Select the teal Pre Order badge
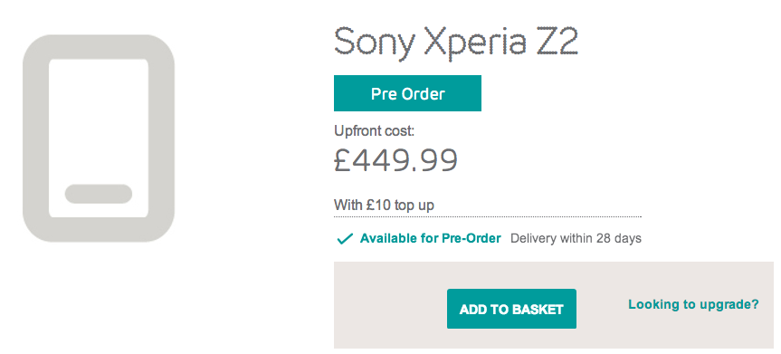781x354 pixels. pos(407,93)
